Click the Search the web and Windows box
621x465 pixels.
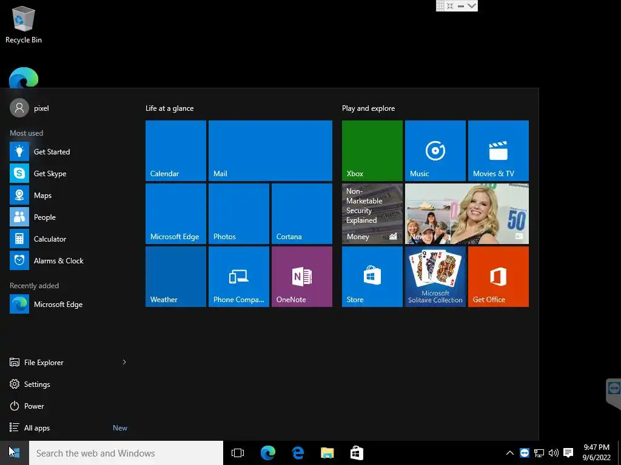tap(126, 453)
